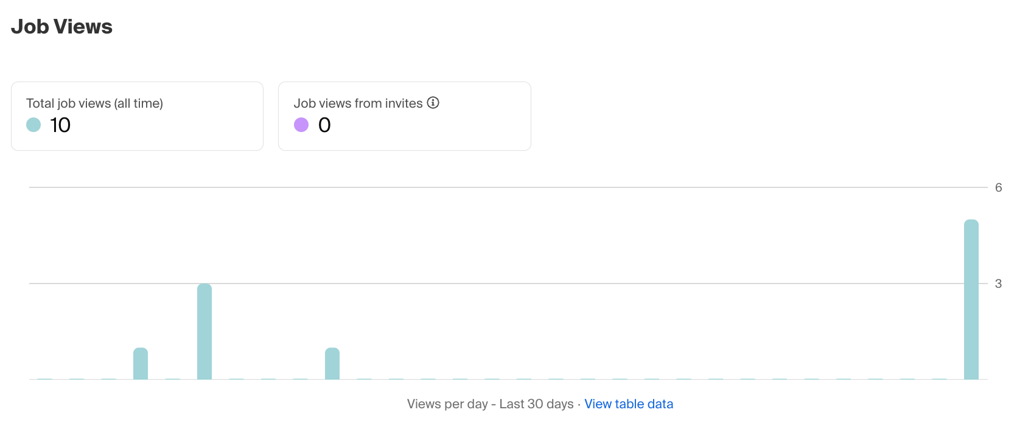Click the zero marker just before the tallest bar
This screenshot has height=432, width=1031.
point(939,378)
